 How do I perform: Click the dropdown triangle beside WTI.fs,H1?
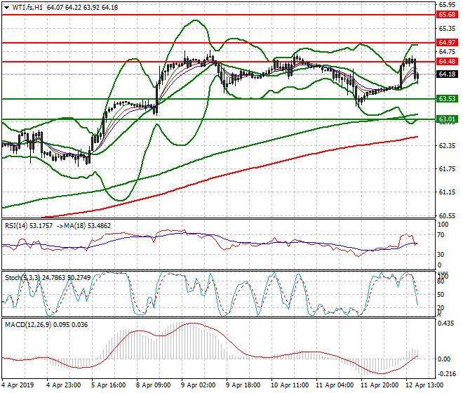(x=5, y=7)
